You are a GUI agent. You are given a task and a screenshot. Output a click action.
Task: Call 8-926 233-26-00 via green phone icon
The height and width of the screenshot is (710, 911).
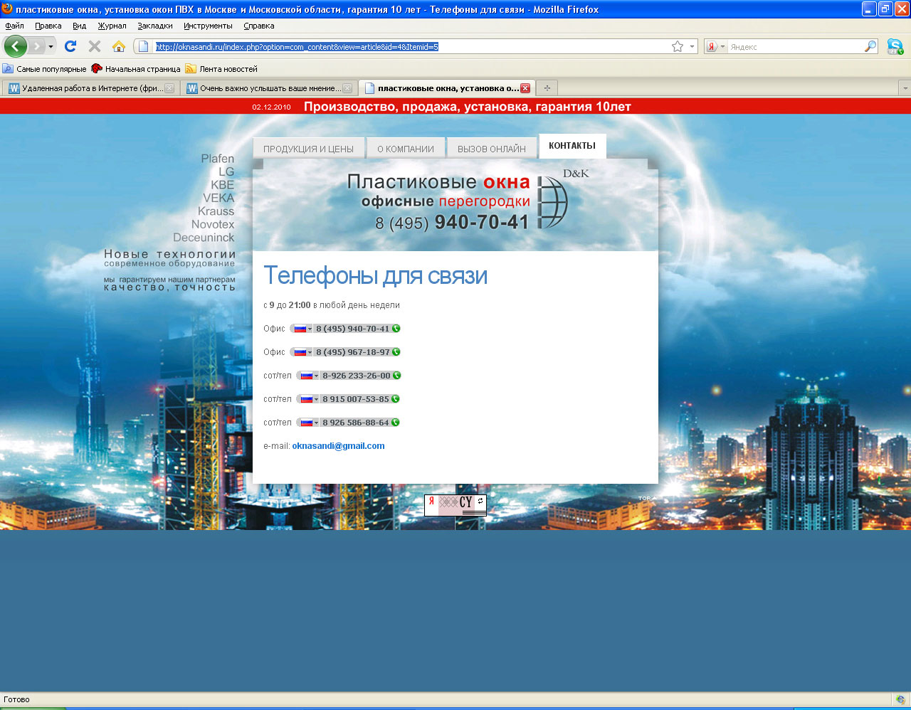397,376
